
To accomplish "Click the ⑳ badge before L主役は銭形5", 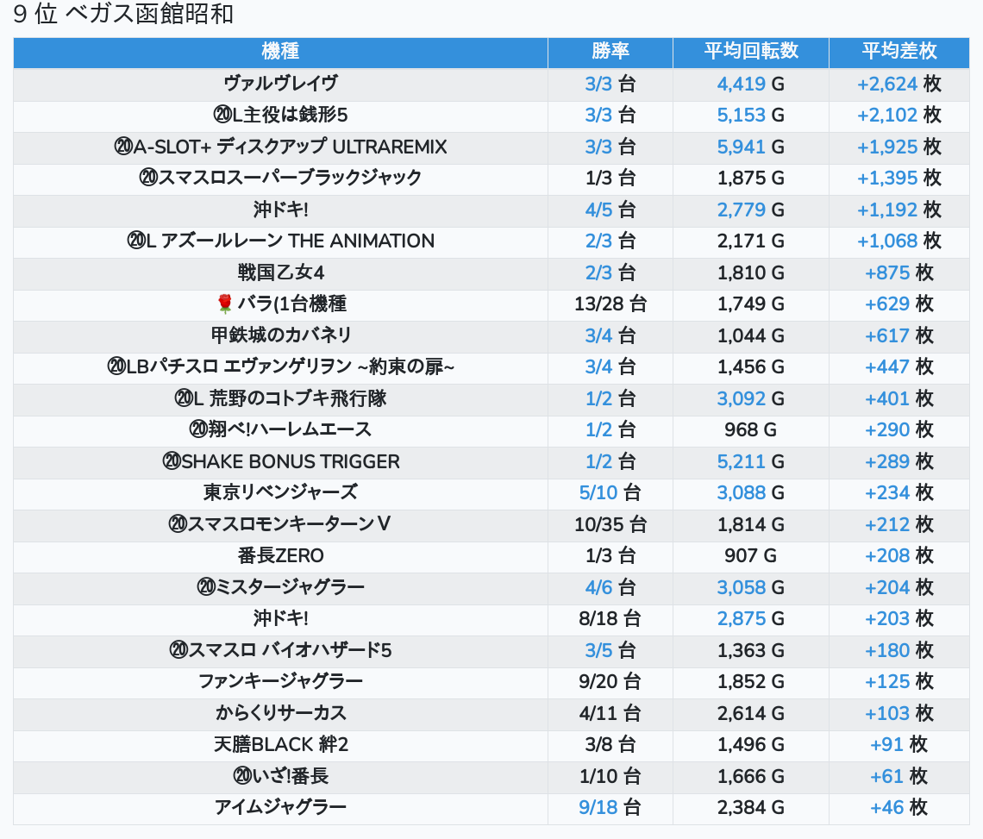I will click(x=222, y=115).
